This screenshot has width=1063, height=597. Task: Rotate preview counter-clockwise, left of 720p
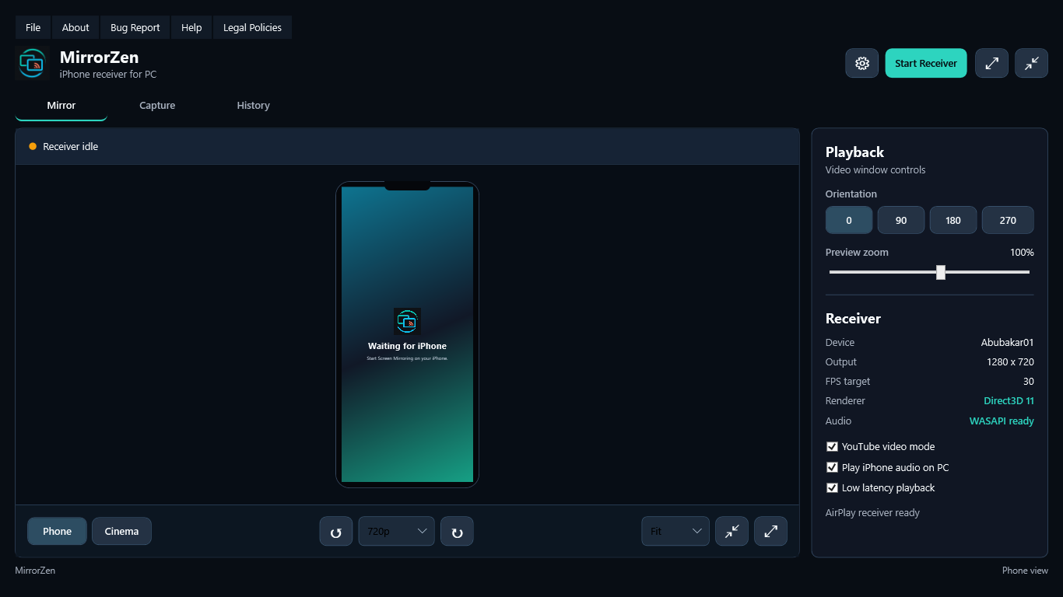[336, 532]
